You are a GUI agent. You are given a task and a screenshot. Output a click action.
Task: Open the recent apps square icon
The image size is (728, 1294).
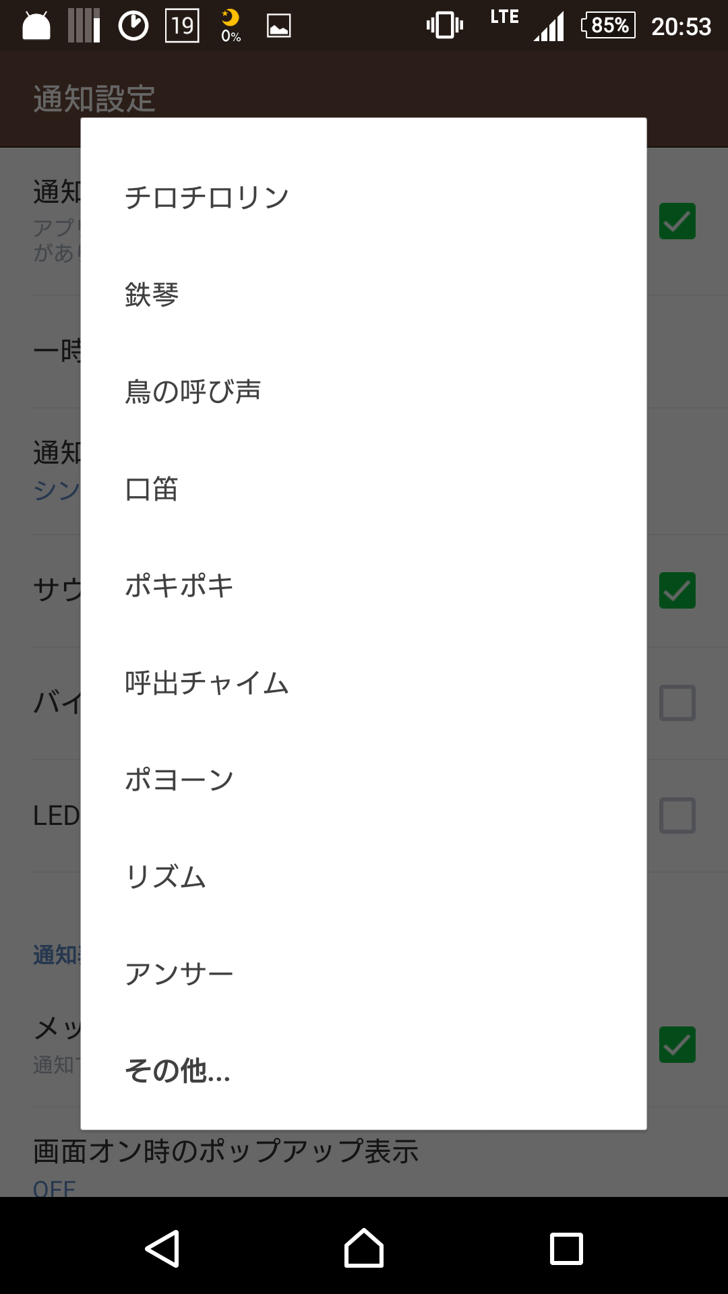566,1249
